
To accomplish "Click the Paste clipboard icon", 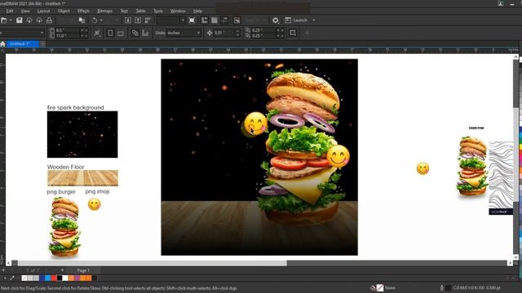I will pos(82,20).
